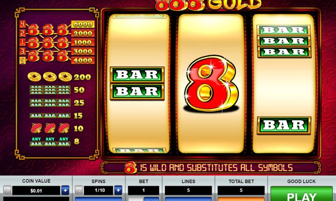Click the 6000 jackpot payout label
336x201 pixels.
click(83, 24)
